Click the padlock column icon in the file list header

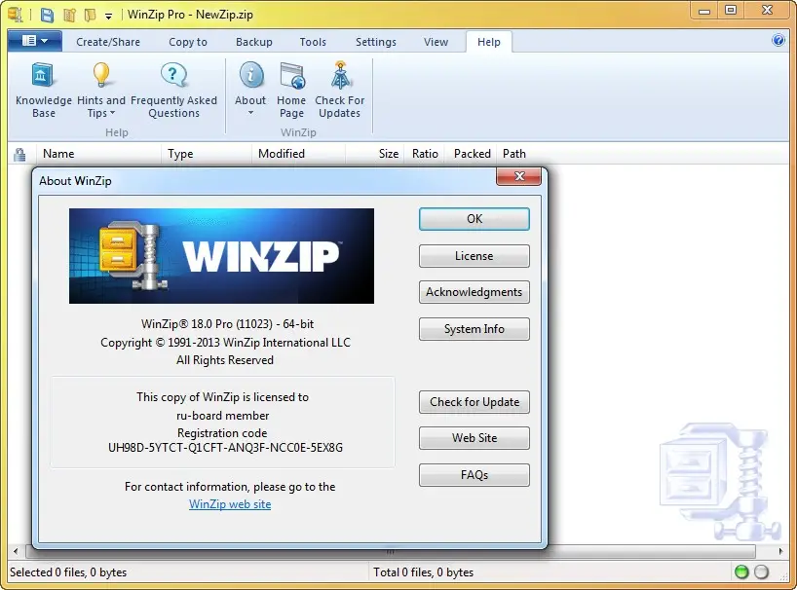point(19,155)
